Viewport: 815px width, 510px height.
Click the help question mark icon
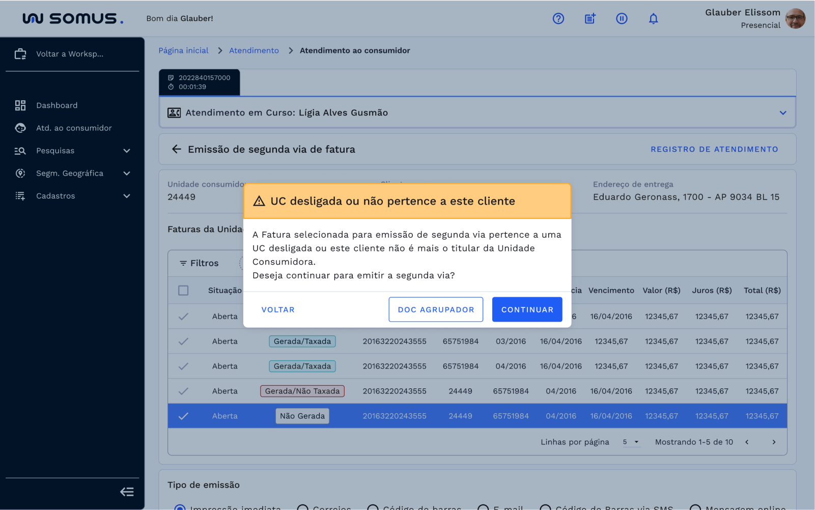point(558,19)
